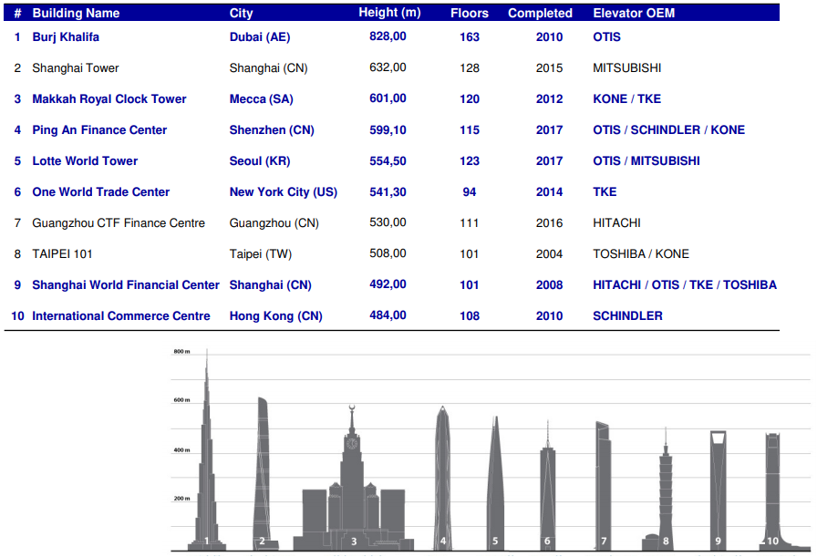Click the Seoul (KR) city cell
Image resolution: width=817 pixels, height=557 pixels.
[260, 161]
